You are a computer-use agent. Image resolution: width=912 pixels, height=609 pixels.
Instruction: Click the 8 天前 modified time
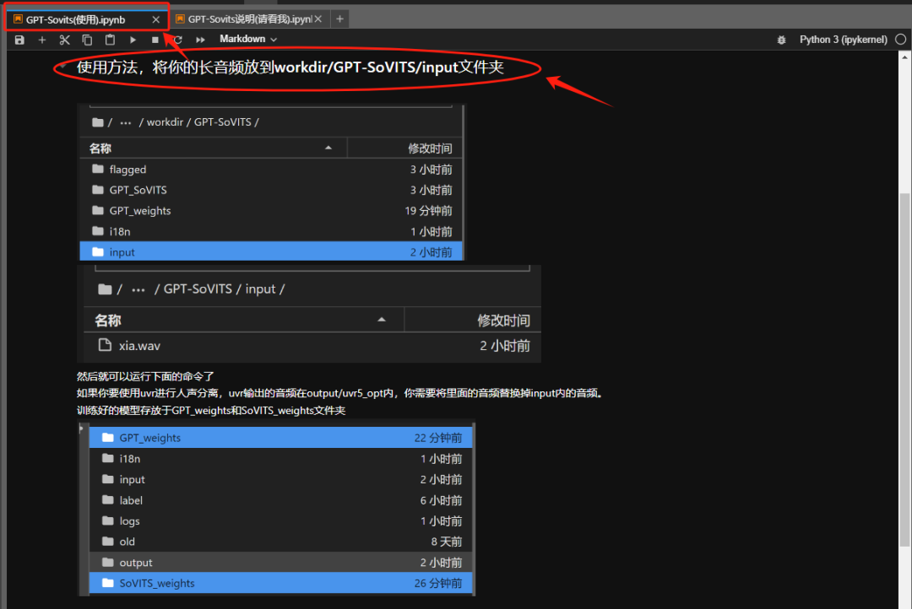tap(447, 542)
